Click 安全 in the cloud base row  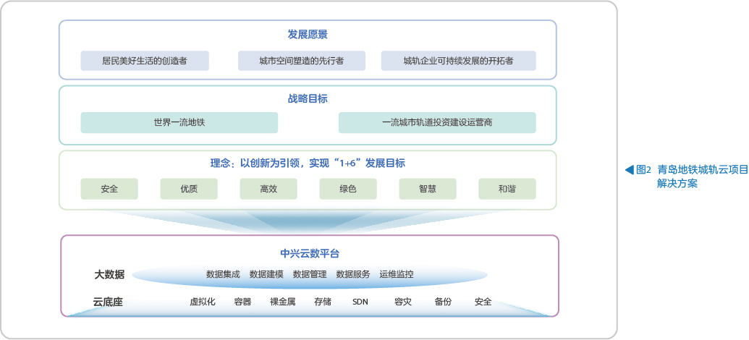[x=483, y=302]
